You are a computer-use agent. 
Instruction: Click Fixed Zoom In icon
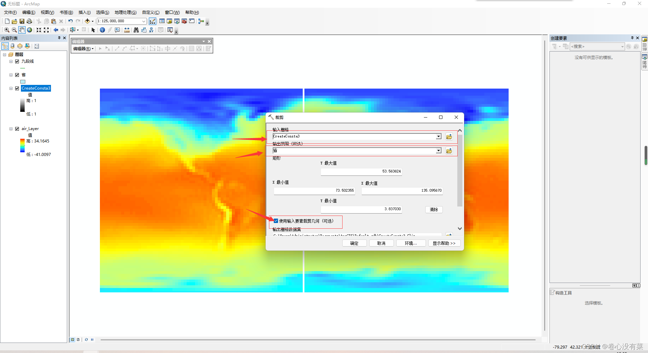(x=39, y=30)
